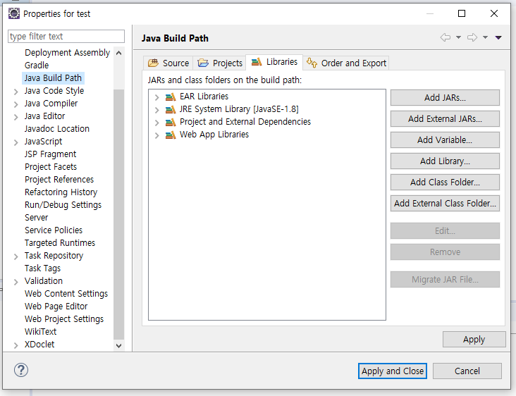The image size is (516, 396).
Task: Select Gradle in the sidebar
Action: (x=37, y=65)
